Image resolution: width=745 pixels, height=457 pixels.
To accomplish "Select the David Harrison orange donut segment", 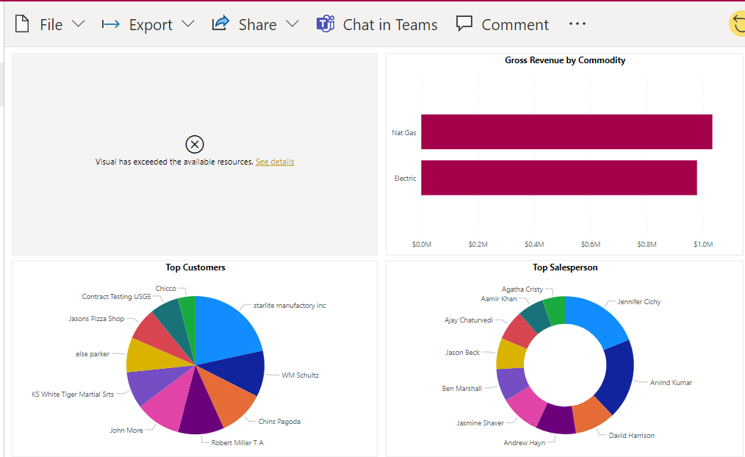I will 591,414.
